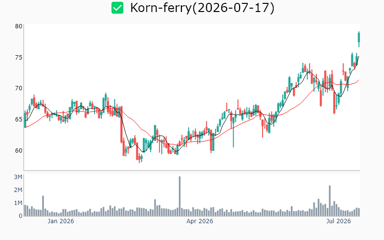Viewport: 384px width, 240px height.
Task: Click the 60 price axis label
Action: [x=19, y=150]
